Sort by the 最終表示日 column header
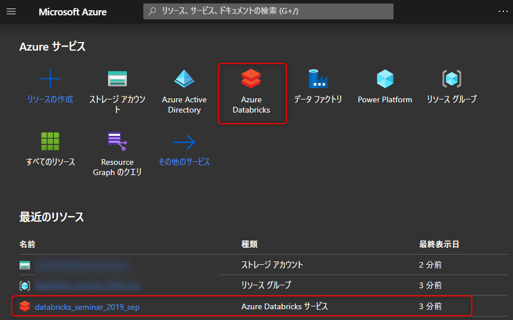 439,244
